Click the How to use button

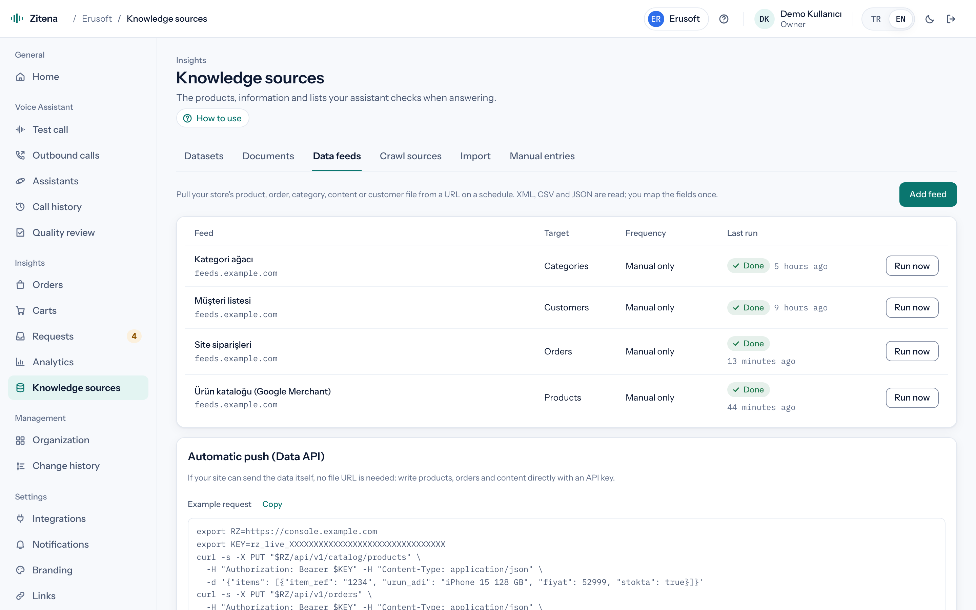pyautogui.click(x=212, y=118)
